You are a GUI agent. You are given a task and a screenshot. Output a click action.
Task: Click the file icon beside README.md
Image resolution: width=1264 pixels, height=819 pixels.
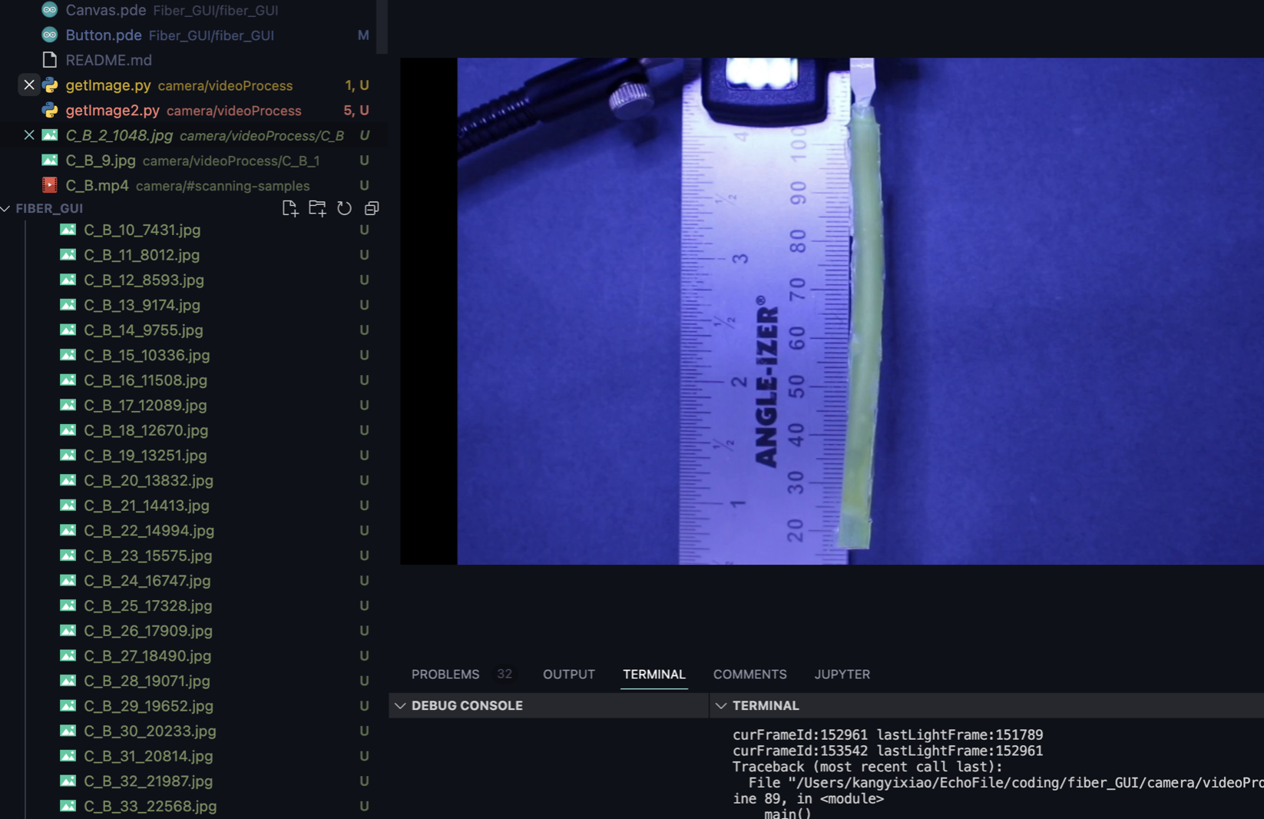coord(50,60)
